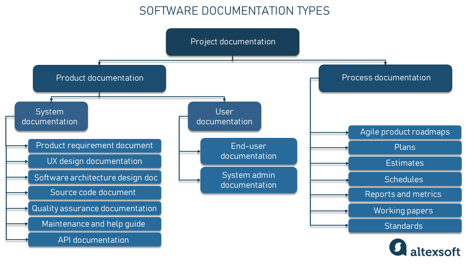Click the Product documentation node
The width and height of the screenshot is (469, 264).
(99, 78)
